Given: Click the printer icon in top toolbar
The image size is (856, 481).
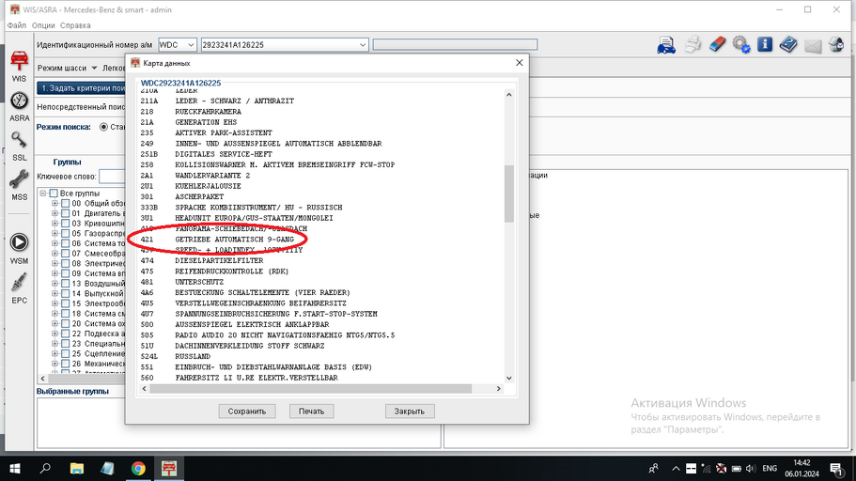Looking at the screenshot, I should pos(693,44).
